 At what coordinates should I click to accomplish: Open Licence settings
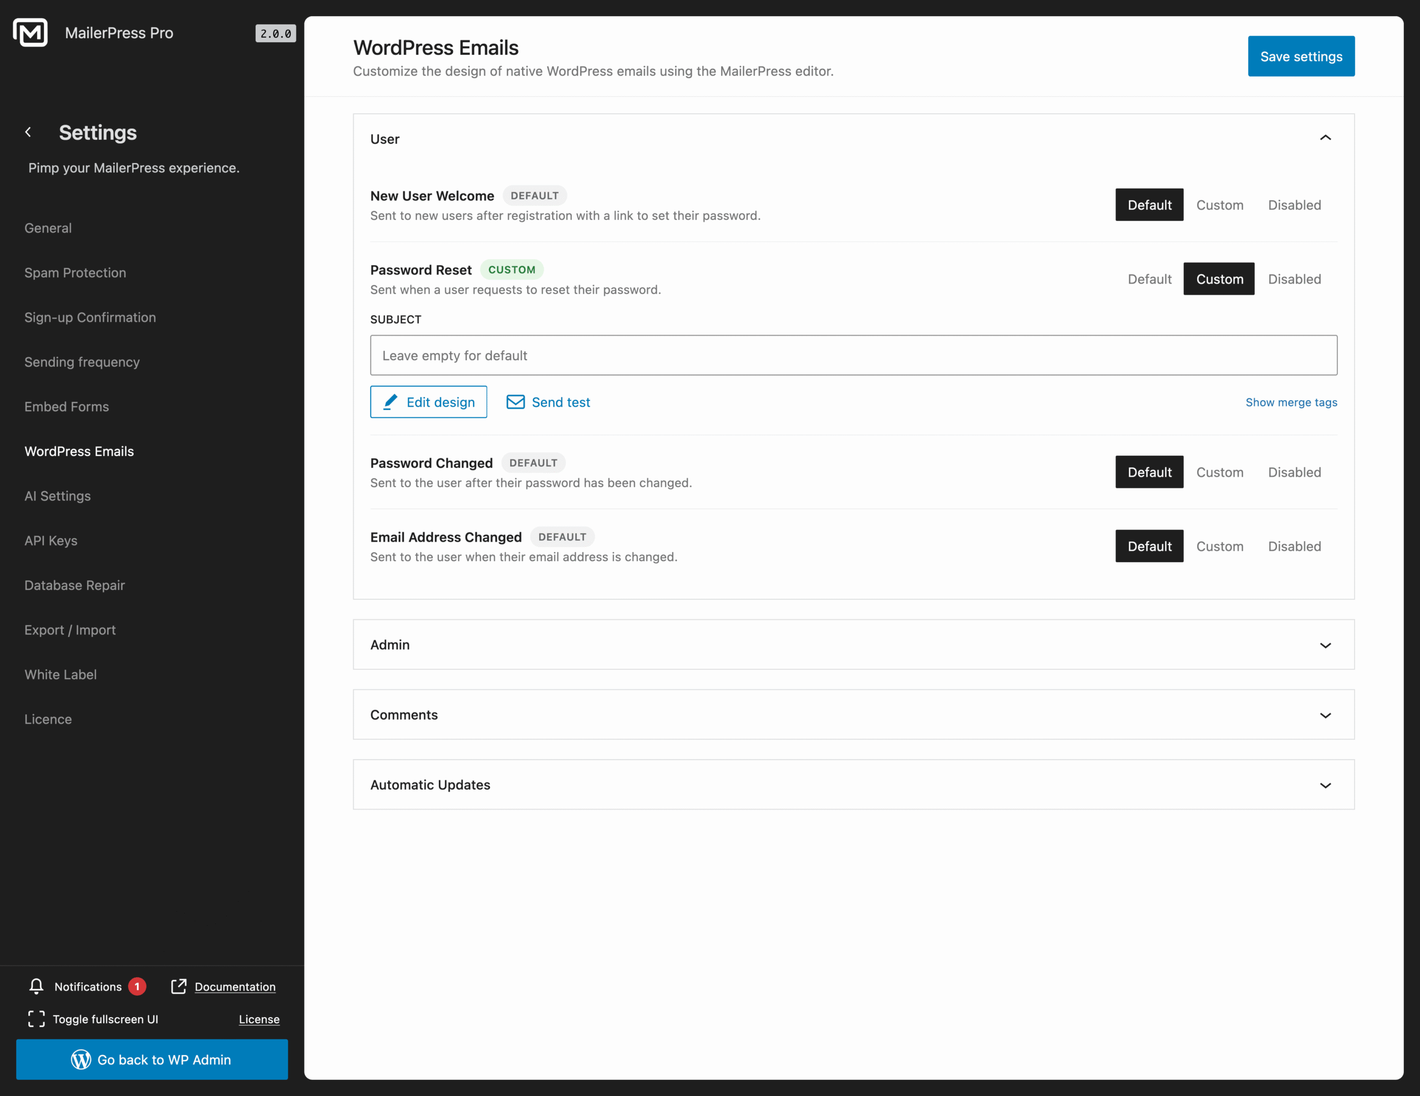(x=48, y=719)
